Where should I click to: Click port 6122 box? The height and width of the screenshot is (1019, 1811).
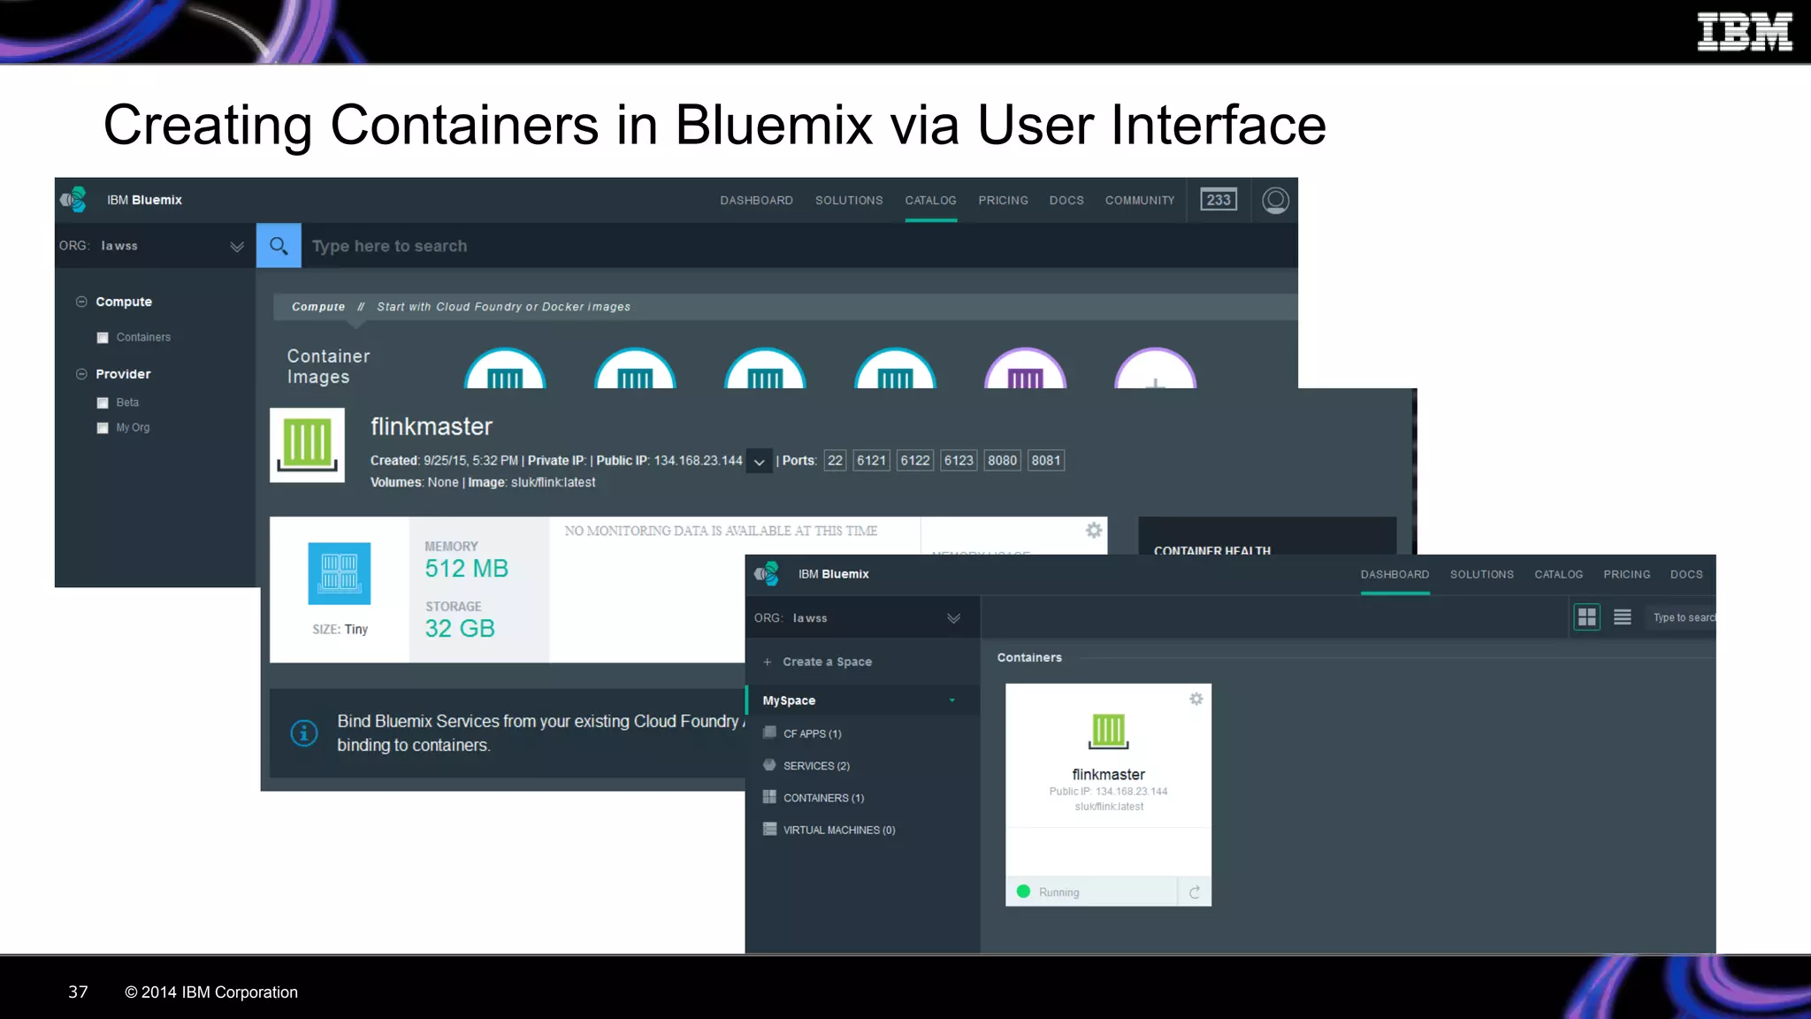click(915, 460)
